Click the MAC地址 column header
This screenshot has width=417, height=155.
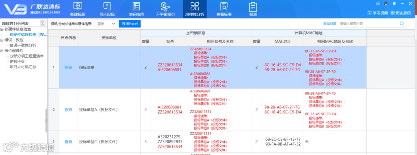(x=283, y=42)
